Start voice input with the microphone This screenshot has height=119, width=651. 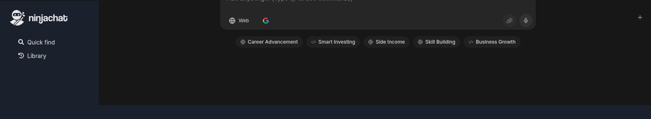coord(526,21)
